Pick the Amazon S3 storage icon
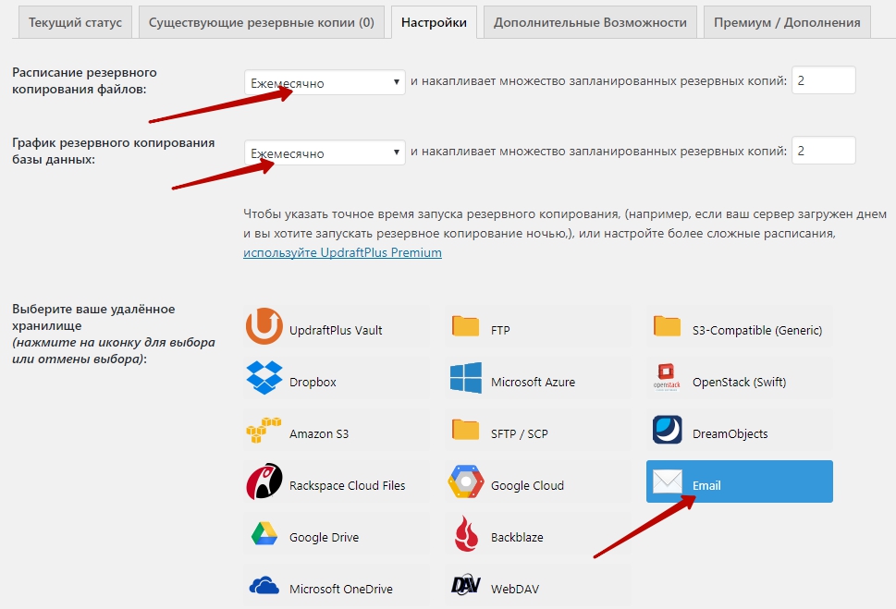This screenshot has height=609, width=896. tap(264, 431)
